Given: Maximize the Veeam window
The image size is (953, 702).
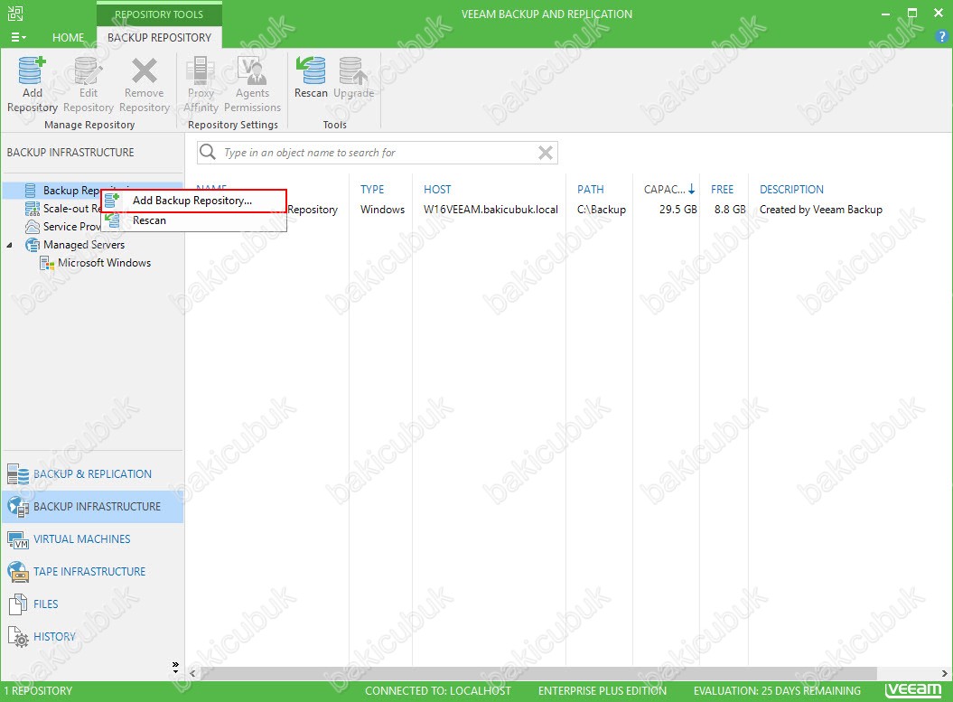Looking at the screenshot, I should tap(911, 14).
